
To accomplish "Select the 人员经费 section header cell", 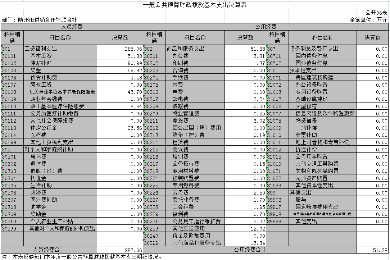I will click(72, 27).
